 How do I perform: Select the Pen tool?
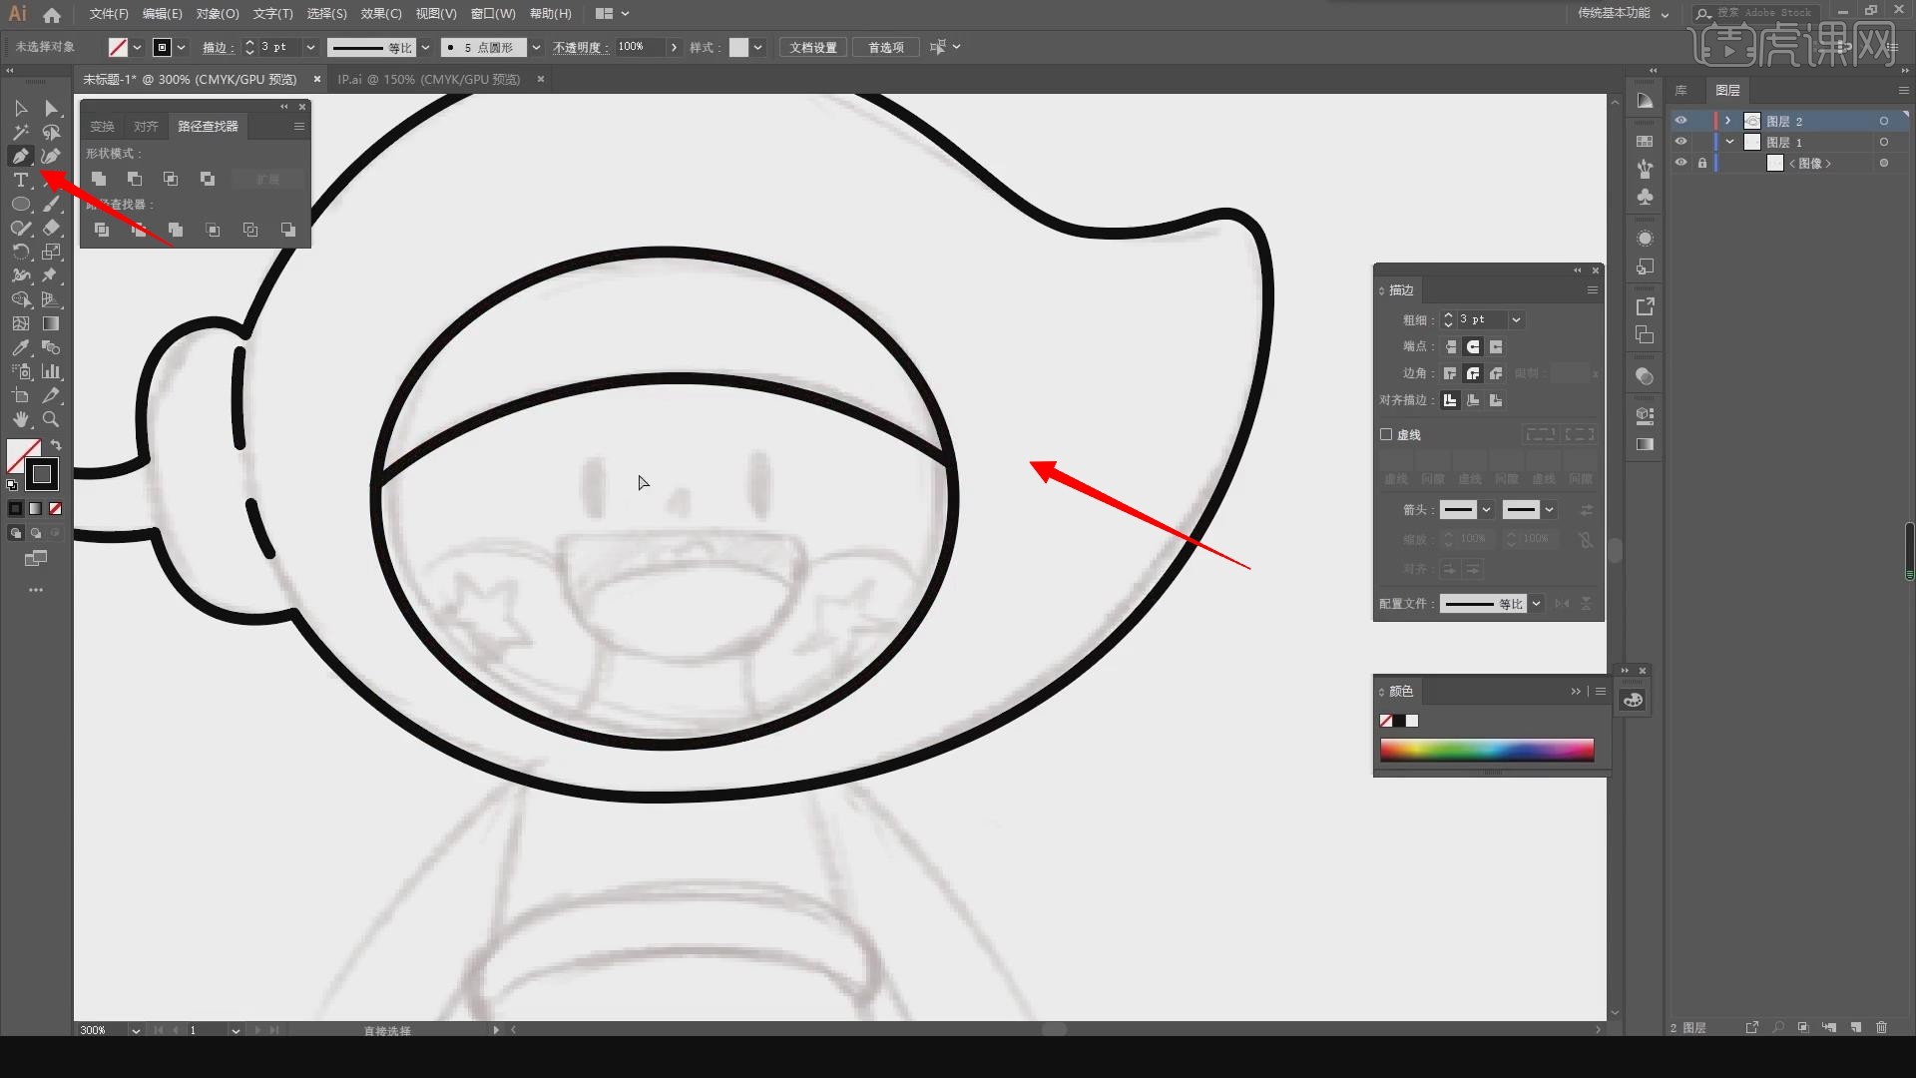tap(20, 156)
